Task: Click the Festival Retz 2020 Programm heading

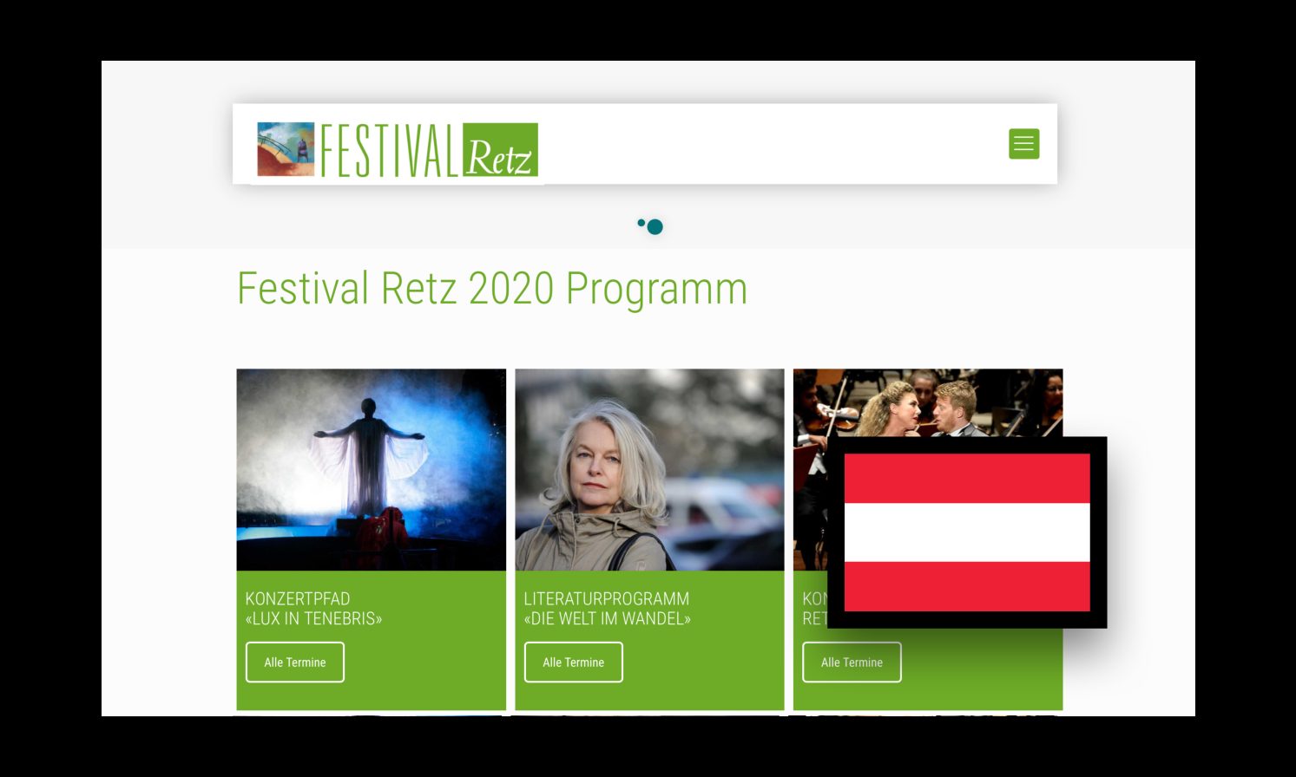Action: (x=492, y=289)
